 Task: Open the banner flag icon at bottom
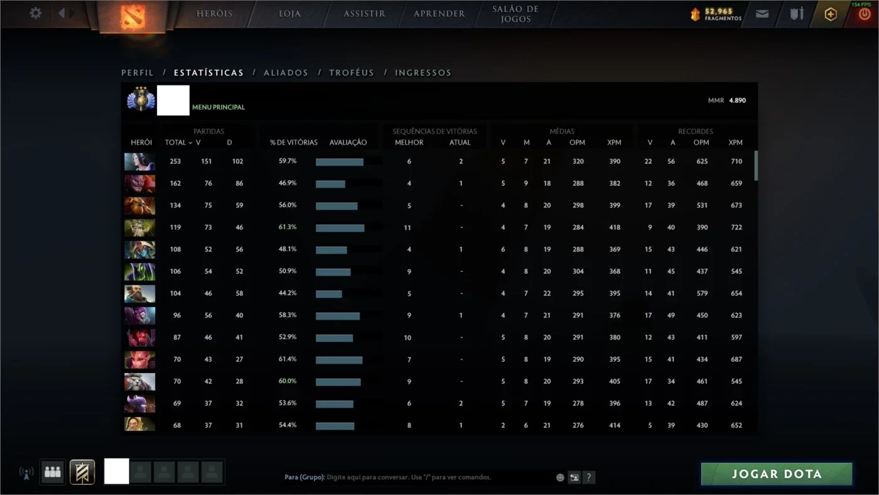[x=82, y=472]
